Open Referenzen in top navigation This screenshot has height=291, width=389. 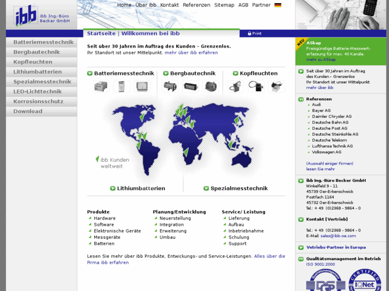[196, 5]
